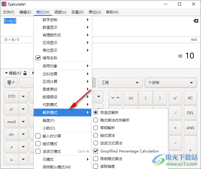Click the DEL button
This screenshot has width=201, height=169.
click(x=190, y=113)
